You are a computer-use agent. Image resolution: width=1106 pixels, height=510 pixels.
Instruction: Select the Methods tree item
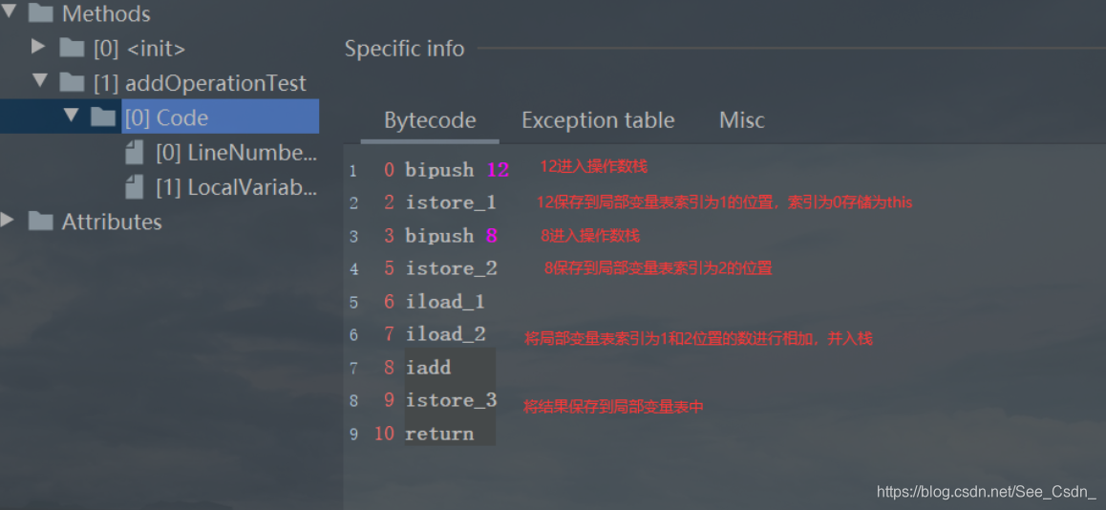click(x=107, y=13)
